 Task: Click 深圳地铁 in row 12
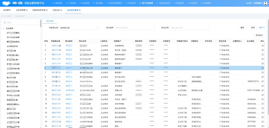coord(118,95)
